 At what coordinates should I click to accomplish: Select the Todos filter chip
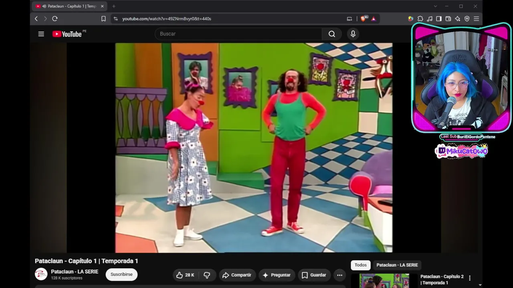pos(360,265)
